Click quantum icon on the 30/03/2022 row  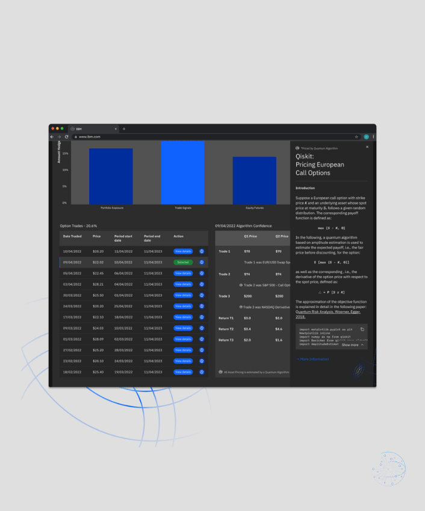click(202, 295)
